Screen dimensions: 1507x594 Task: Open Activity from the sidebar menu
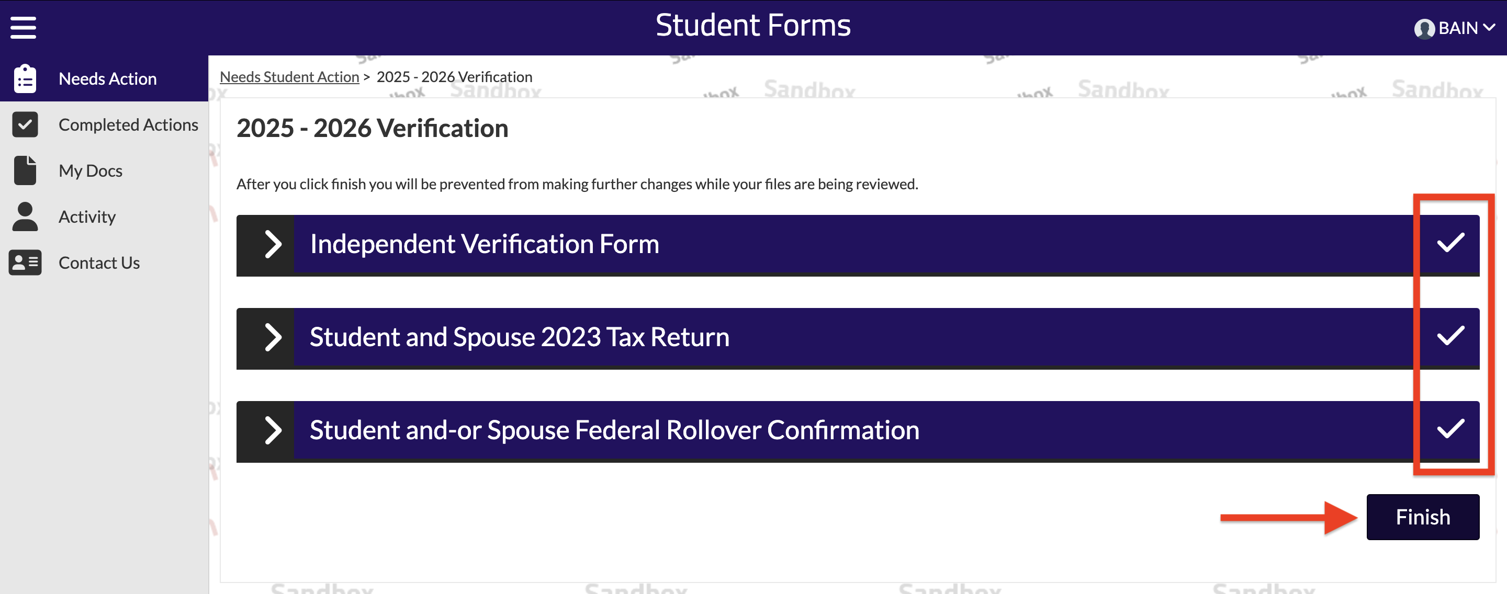click(x=86, y=216)
